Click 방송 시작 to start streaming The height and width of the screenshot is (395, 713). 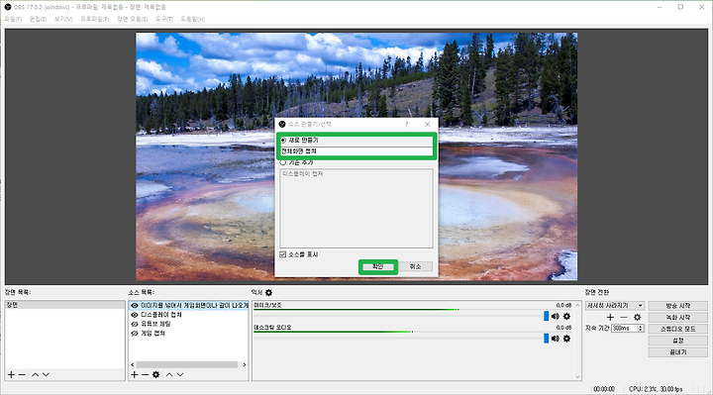pos(678,306)
